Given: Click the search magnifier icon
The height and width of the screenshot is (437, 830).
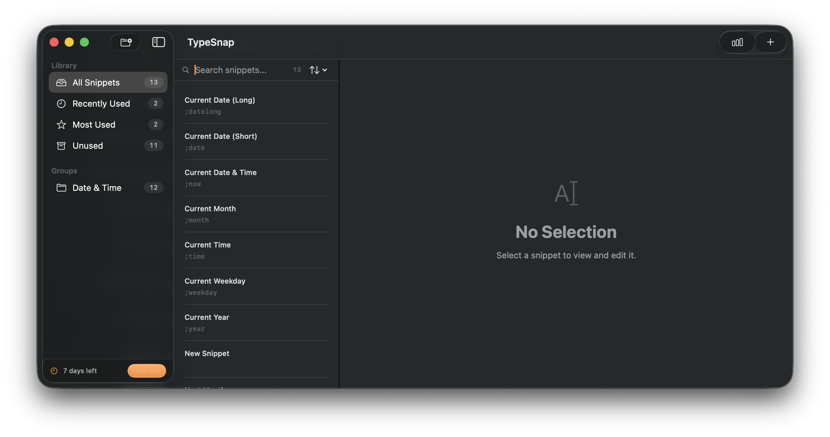Looking at the screenshot, I should coord(186,70).
